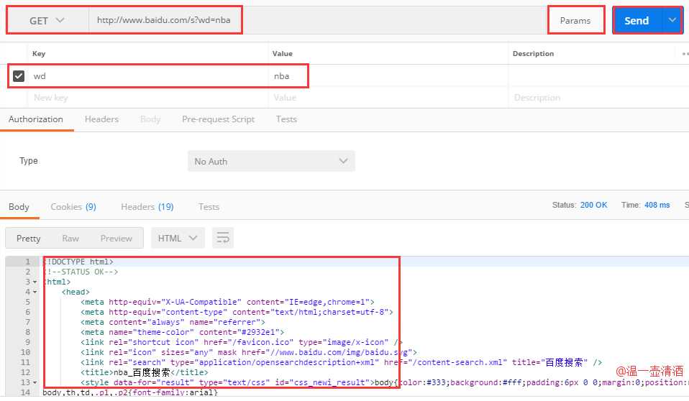Image resolution: width=689 pixels, height=401 pixels.
Task: Open the No Auth type dropdown
Action: point(271,161)
